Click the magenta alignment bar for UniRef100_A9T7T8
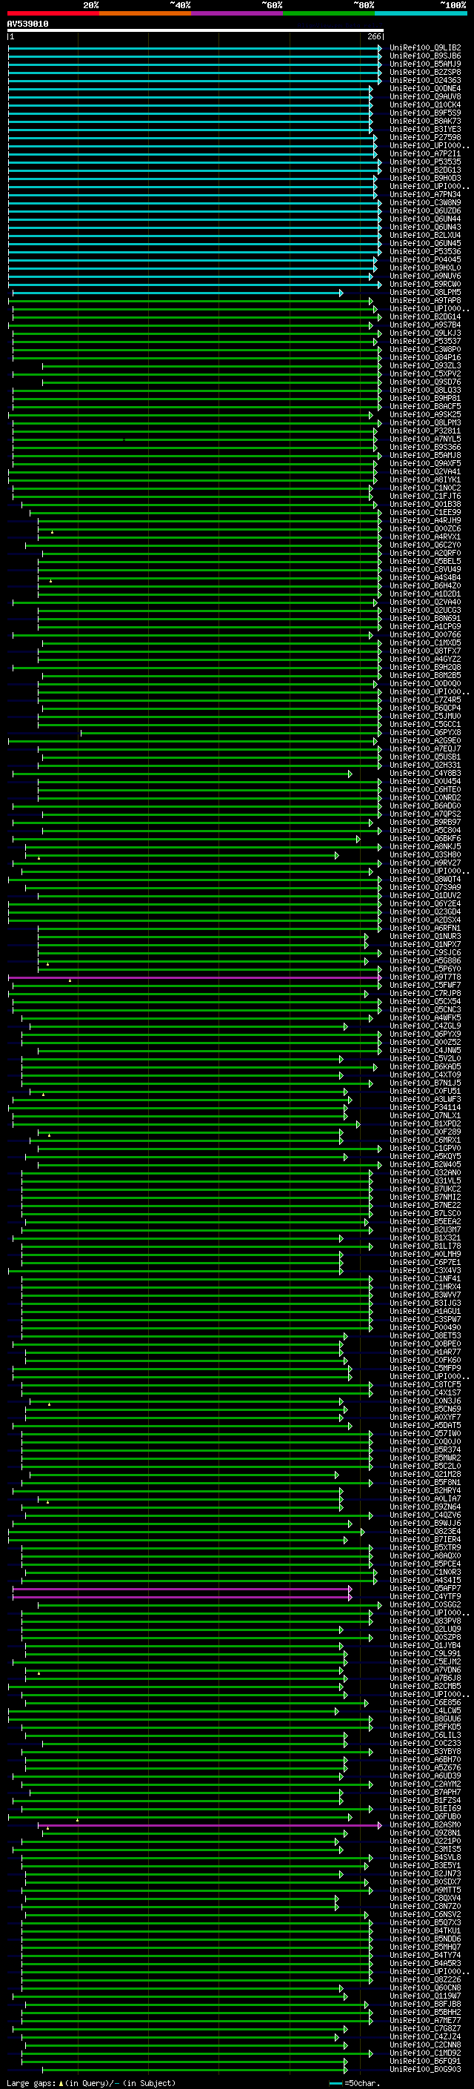 195,977
